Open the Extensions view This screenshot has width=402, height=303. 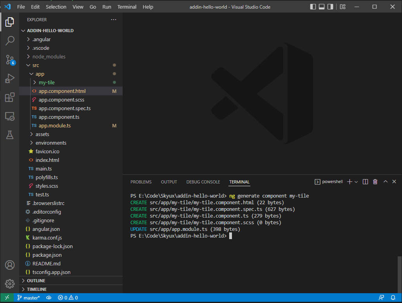(10, 98)
